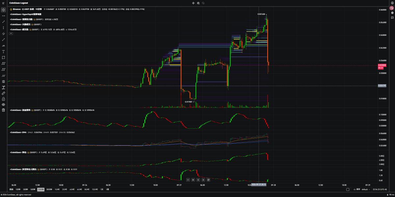Open the hamburger menu at top-left
This screenshot has height=197, width=395.
(3, 3)
